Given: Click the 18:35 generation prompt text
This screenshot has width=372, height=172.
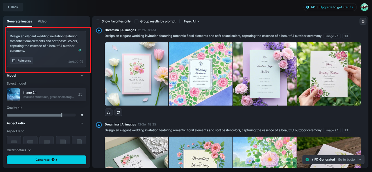Looking at the screenshot, I should point(213,130).
